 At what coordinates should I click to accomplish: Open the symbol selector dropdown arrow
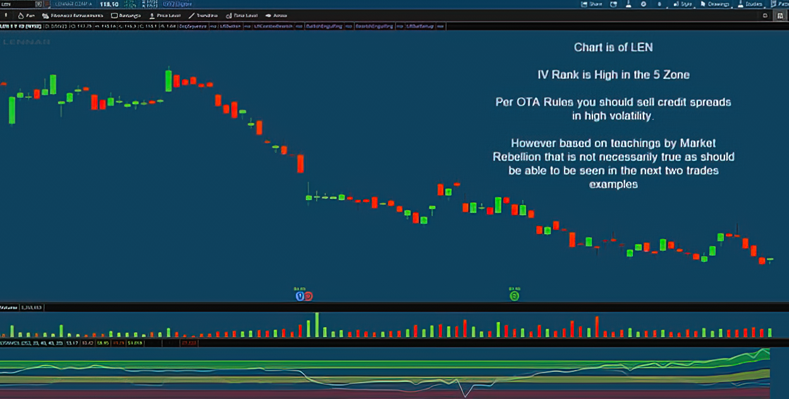coord(39,4)
